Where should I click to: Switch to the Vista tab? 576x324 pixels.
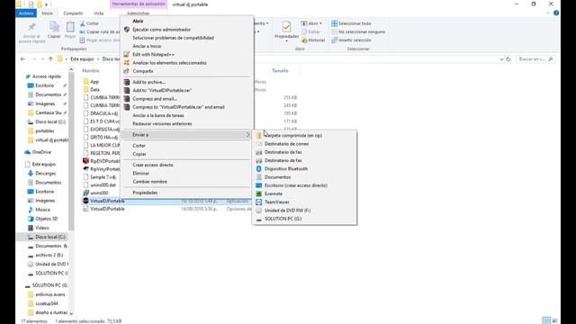(98, 13)
